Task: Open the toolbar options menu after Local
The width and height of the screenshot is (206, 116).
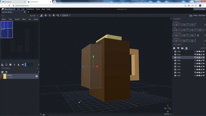Action: (x=70, y=15)
